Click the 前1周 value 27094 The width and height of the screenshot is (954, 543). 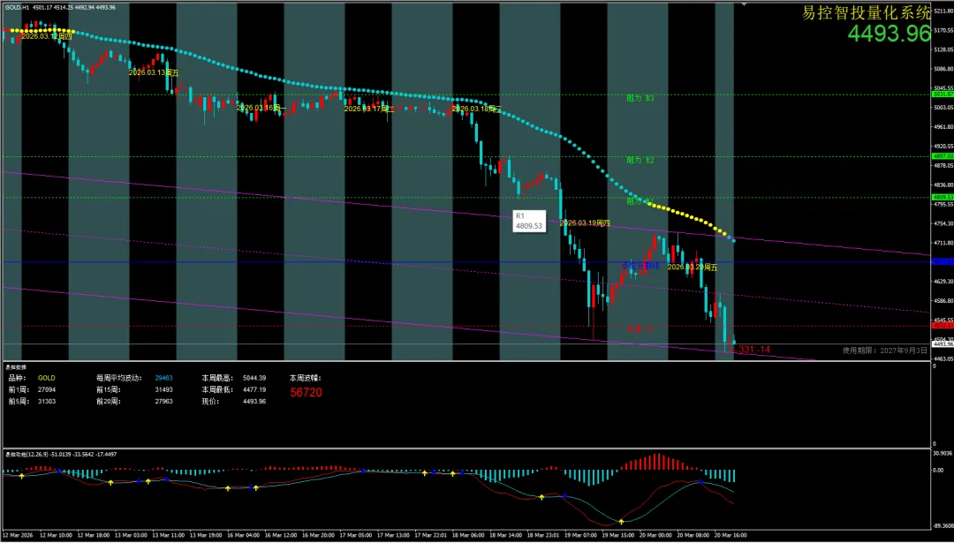tap(46, 389)
